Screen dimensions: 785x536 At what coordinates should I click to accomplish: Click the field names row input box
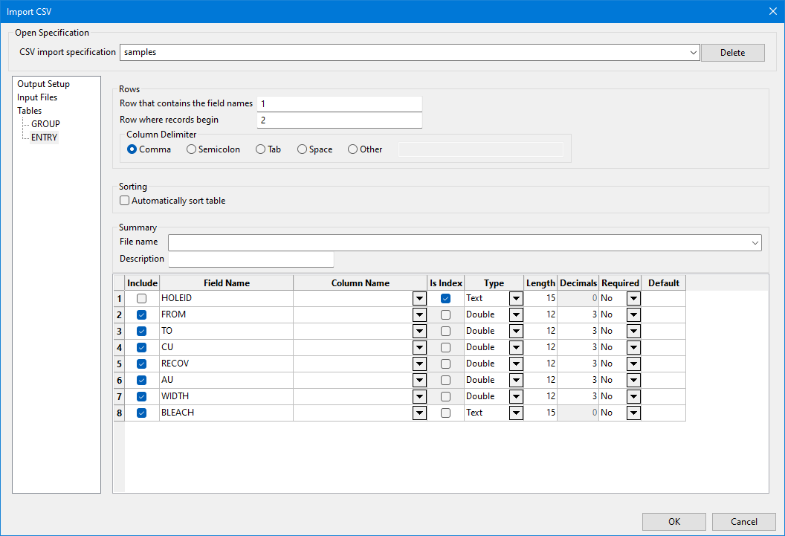pyautogui.click(x=339, y=104)
